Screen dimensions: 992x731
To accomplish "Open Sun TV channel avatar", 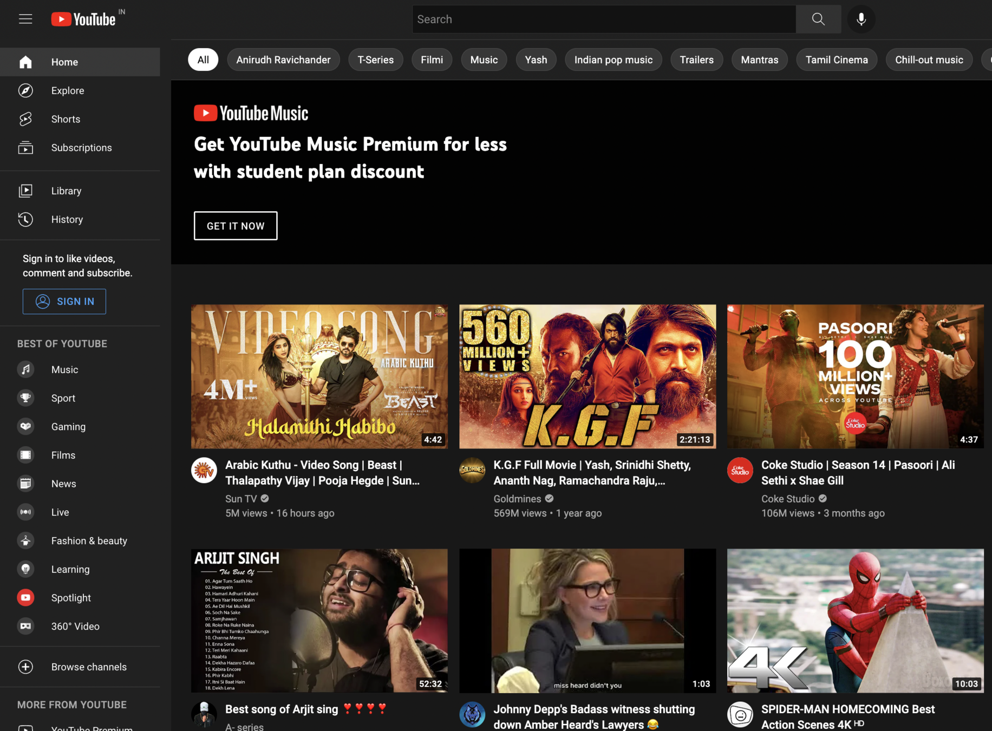I will click(x=204, y=471).
